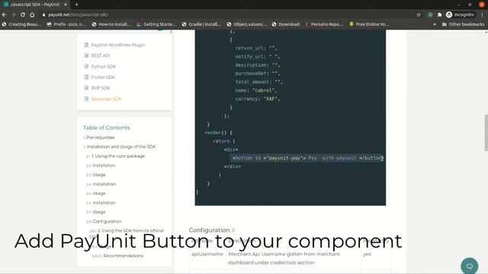Click the document icon beside Flutter SDK
Viewport: 488px width, 274px height.
pyautogui.click(x=86, y=78)
